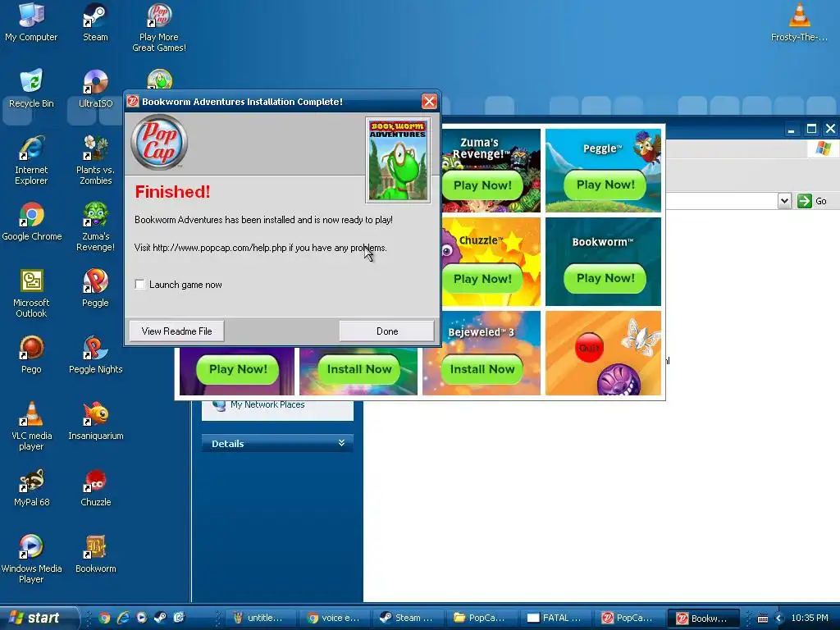The height and width of the screenshot is (630, 840).
Task: Launch Peggle Nights desktop shortcut
Action: point(95,354)
